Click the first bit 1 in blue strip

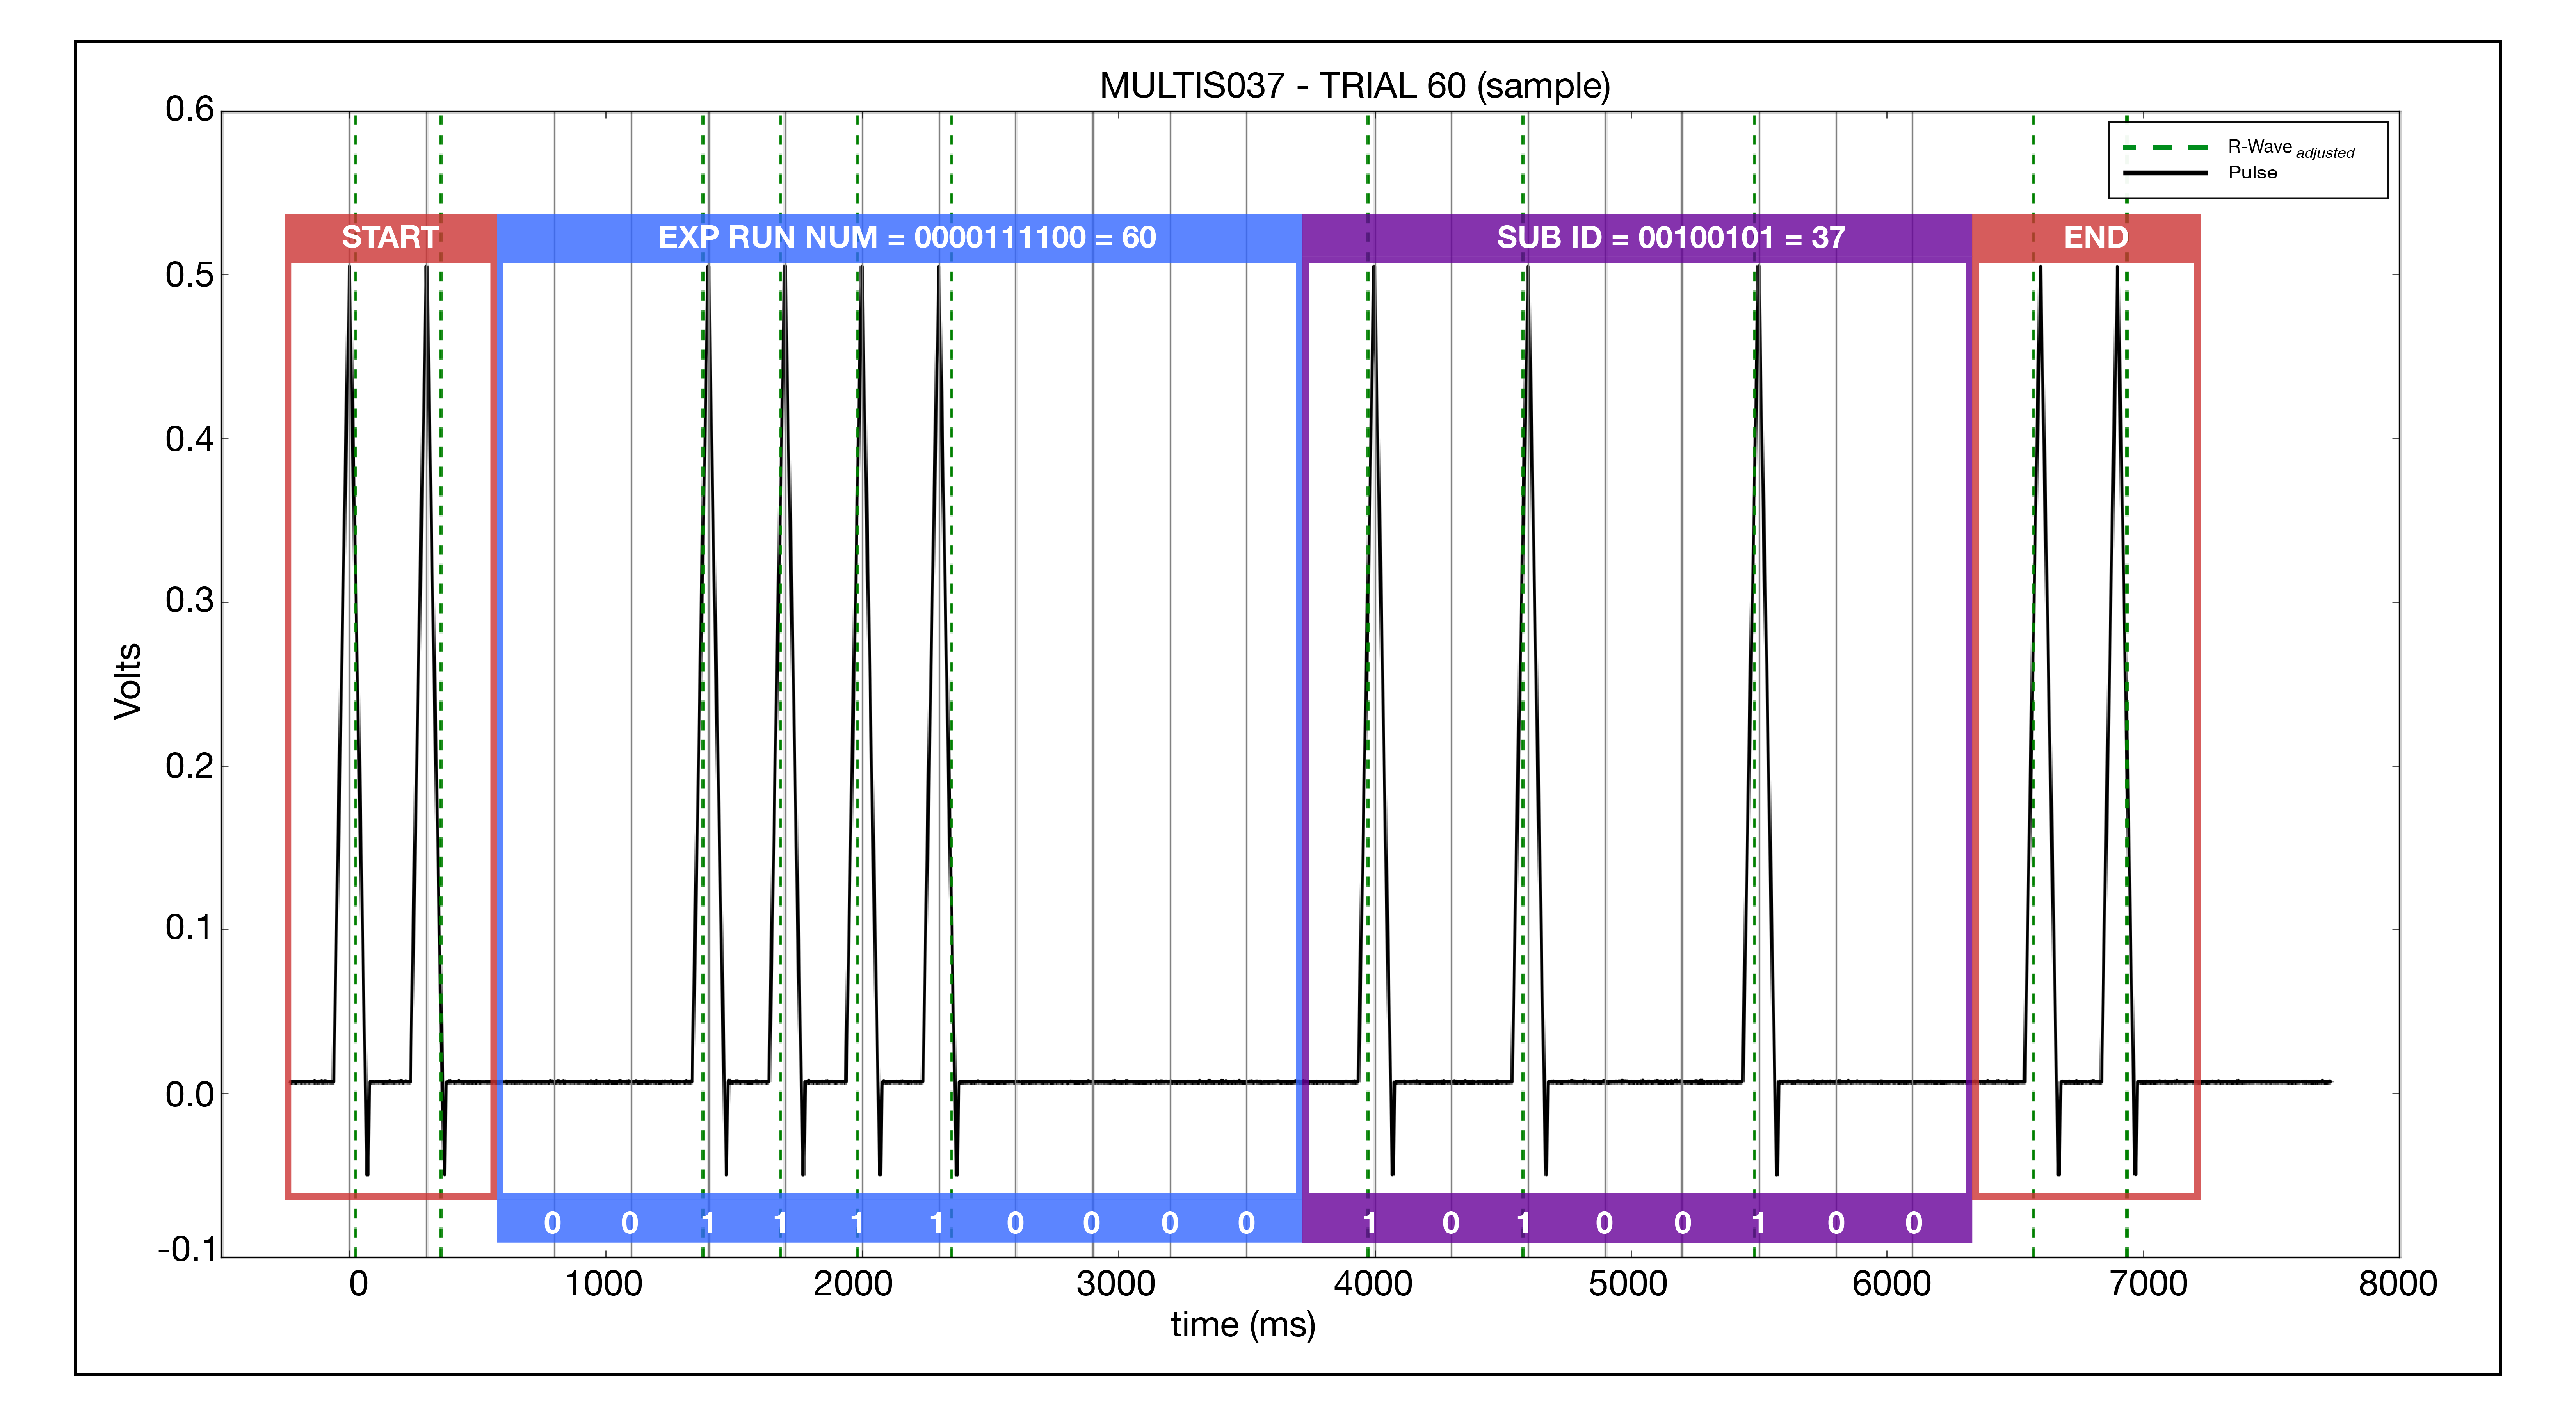coord(708,1223)
